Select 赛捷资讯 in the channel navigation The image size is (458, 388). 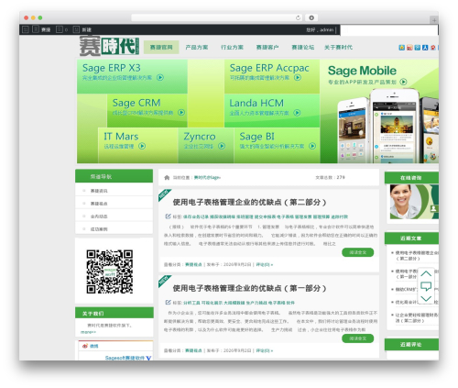click(99, 191)
